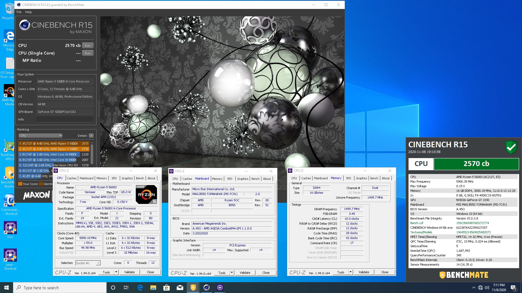
Task: Switch to Cinebench via its taskbar icon
Action: 206,288
